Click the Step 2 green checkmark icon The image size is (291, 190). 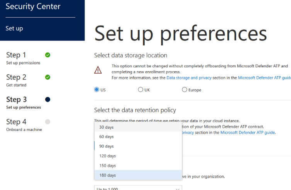pos(48,77)
